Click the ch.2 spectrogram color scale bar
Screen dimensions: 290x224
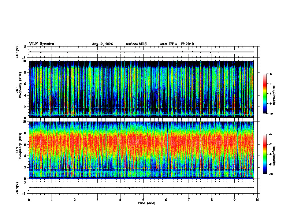pos(265,154)
